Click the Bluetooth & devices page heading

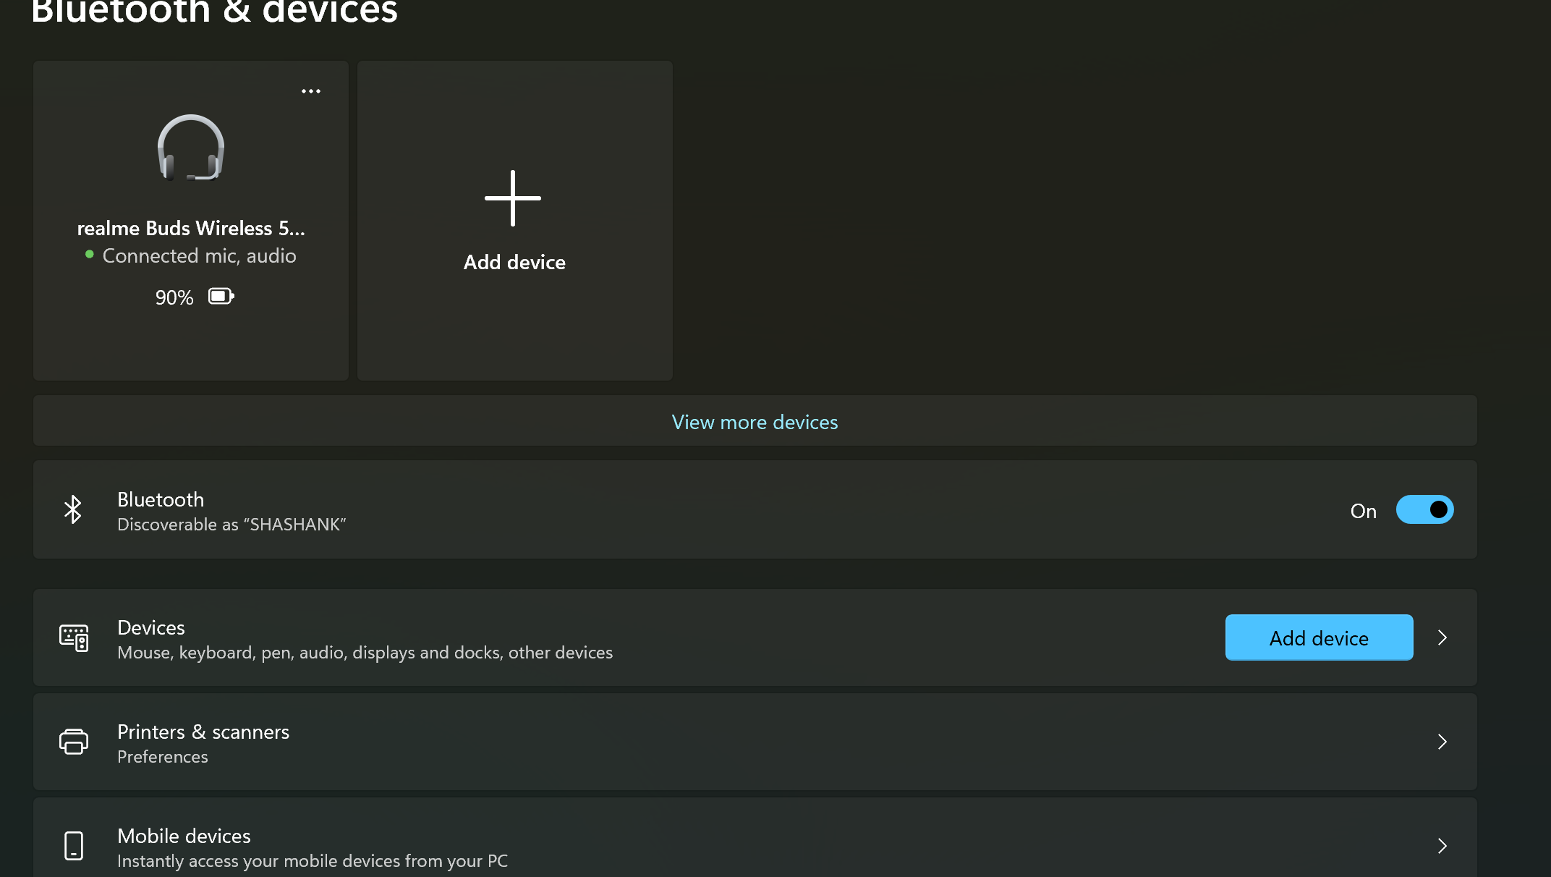click(214, 12)
